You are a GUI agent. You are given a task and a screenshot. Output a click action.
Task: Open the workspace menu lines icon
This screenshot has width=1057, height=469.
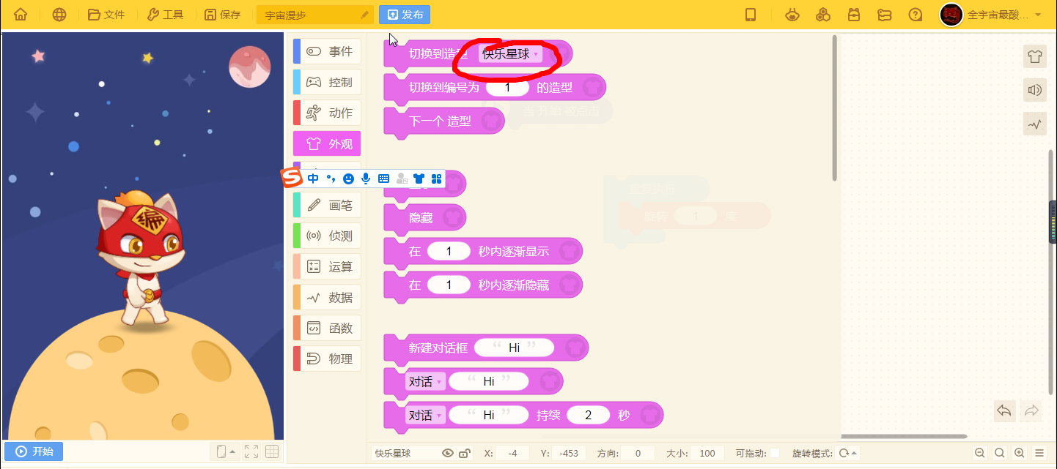pyautogui.click(x=1039, y=454)
